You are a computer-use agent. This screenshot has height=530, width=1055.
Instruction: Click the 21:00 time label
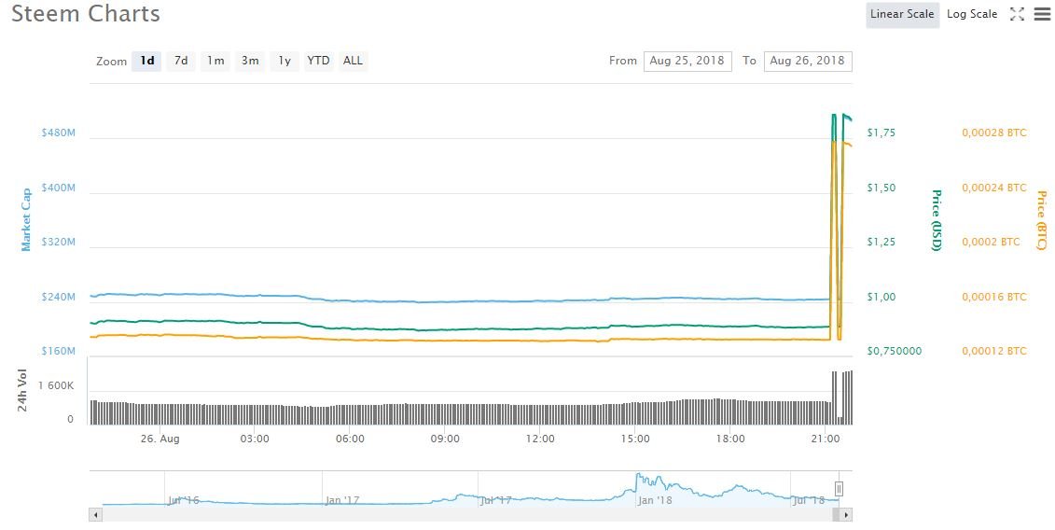click(826, 439)
